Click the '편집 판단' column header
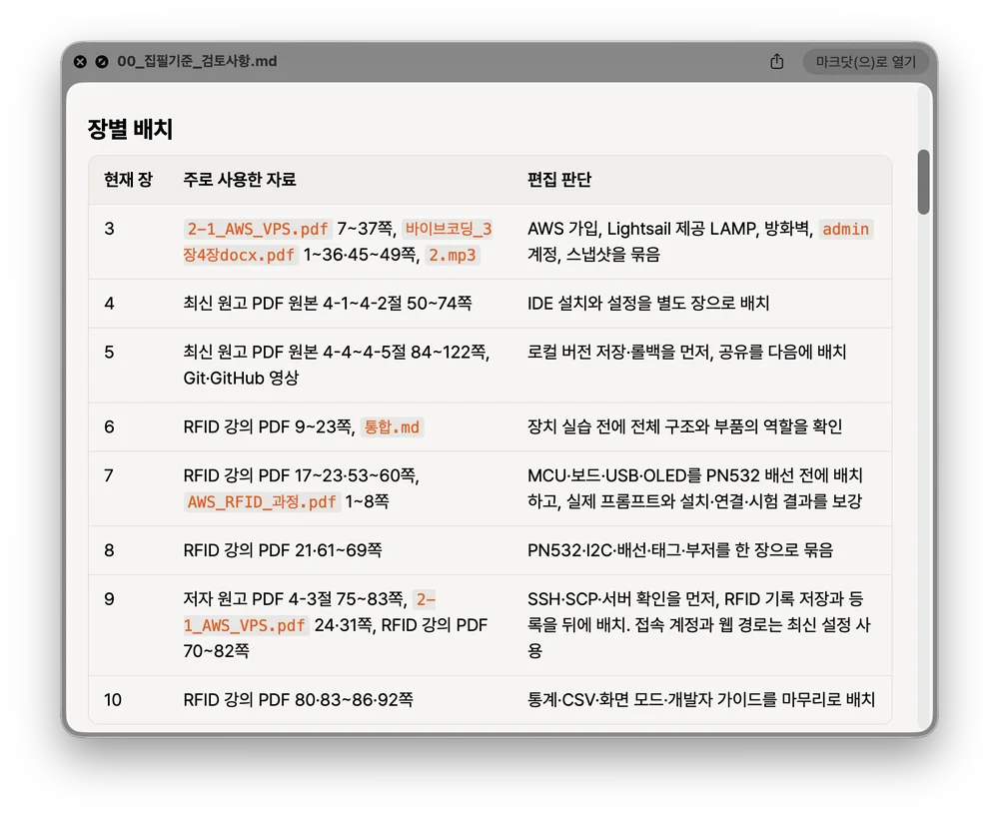Screen dimensions: 999x818 pyautogui.click(x=559, y=180)
